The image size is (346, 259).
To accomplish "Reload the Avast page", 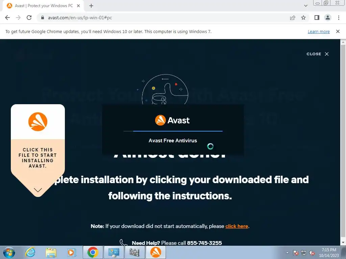I will tap(29, 18).
